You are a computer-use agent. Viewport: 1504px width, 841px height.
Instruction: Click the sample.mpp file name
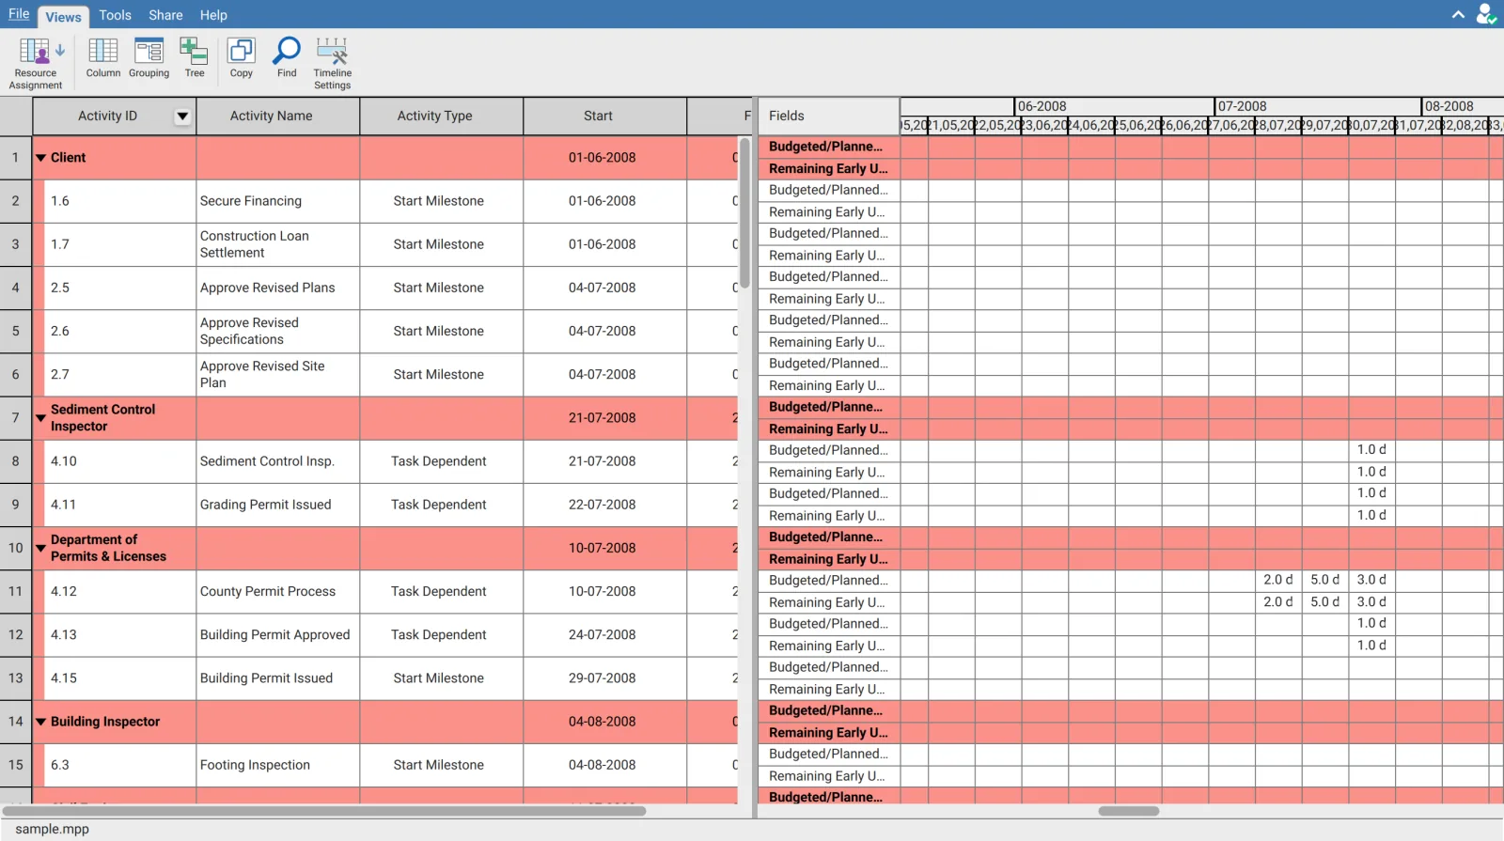click(x=53, y=829)
